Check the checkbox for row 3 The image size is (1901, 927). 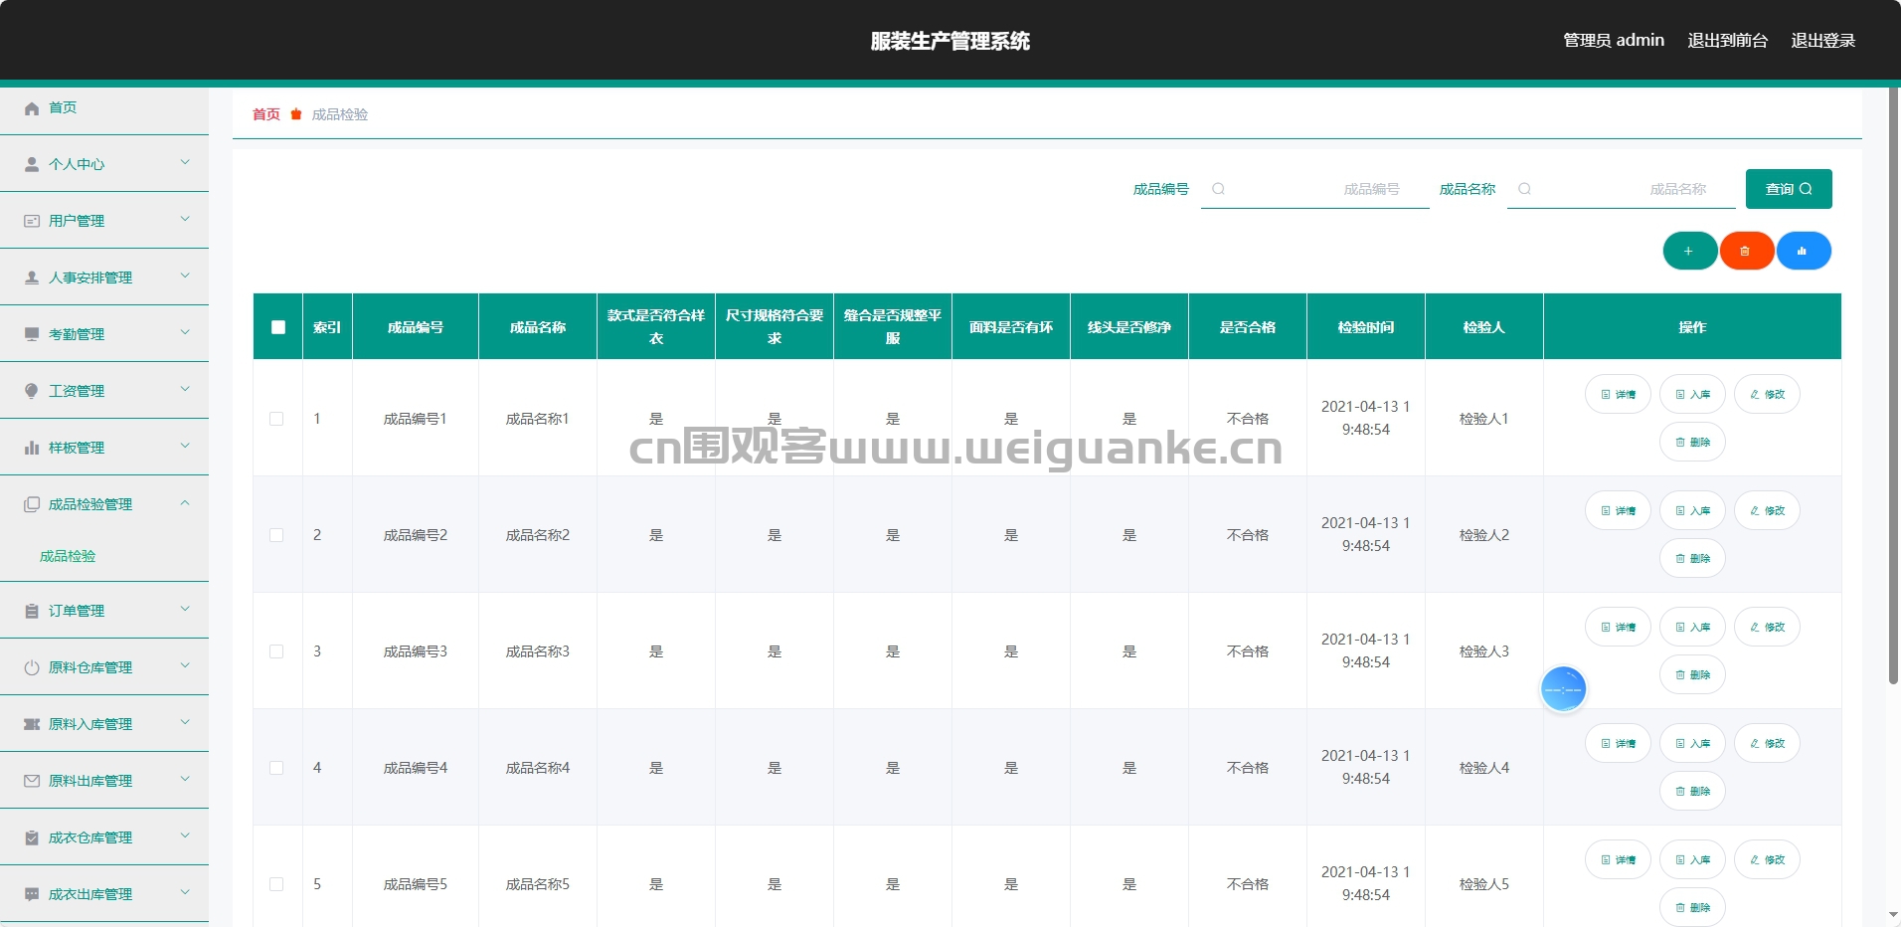point(276,651)
